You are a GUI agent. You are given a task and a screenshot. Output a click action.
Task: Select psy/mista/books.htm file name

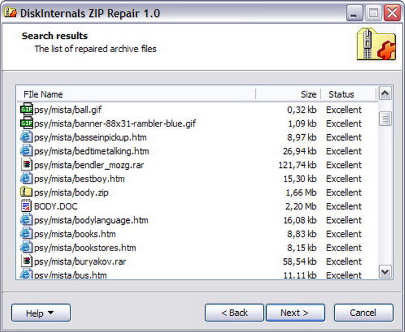[x=75, y=234]
